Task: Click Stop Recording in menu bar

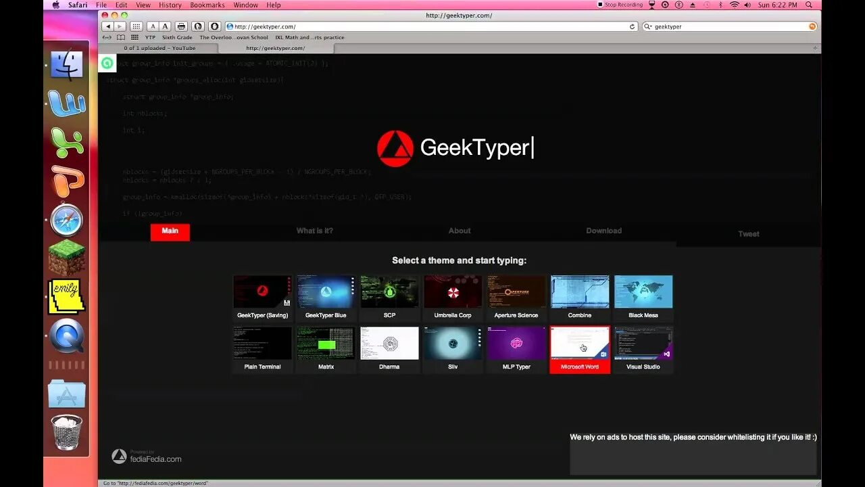Action: coord(620,5)
